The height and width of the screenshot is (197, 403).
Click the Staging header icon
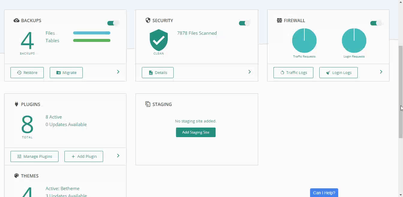[148, 104]
